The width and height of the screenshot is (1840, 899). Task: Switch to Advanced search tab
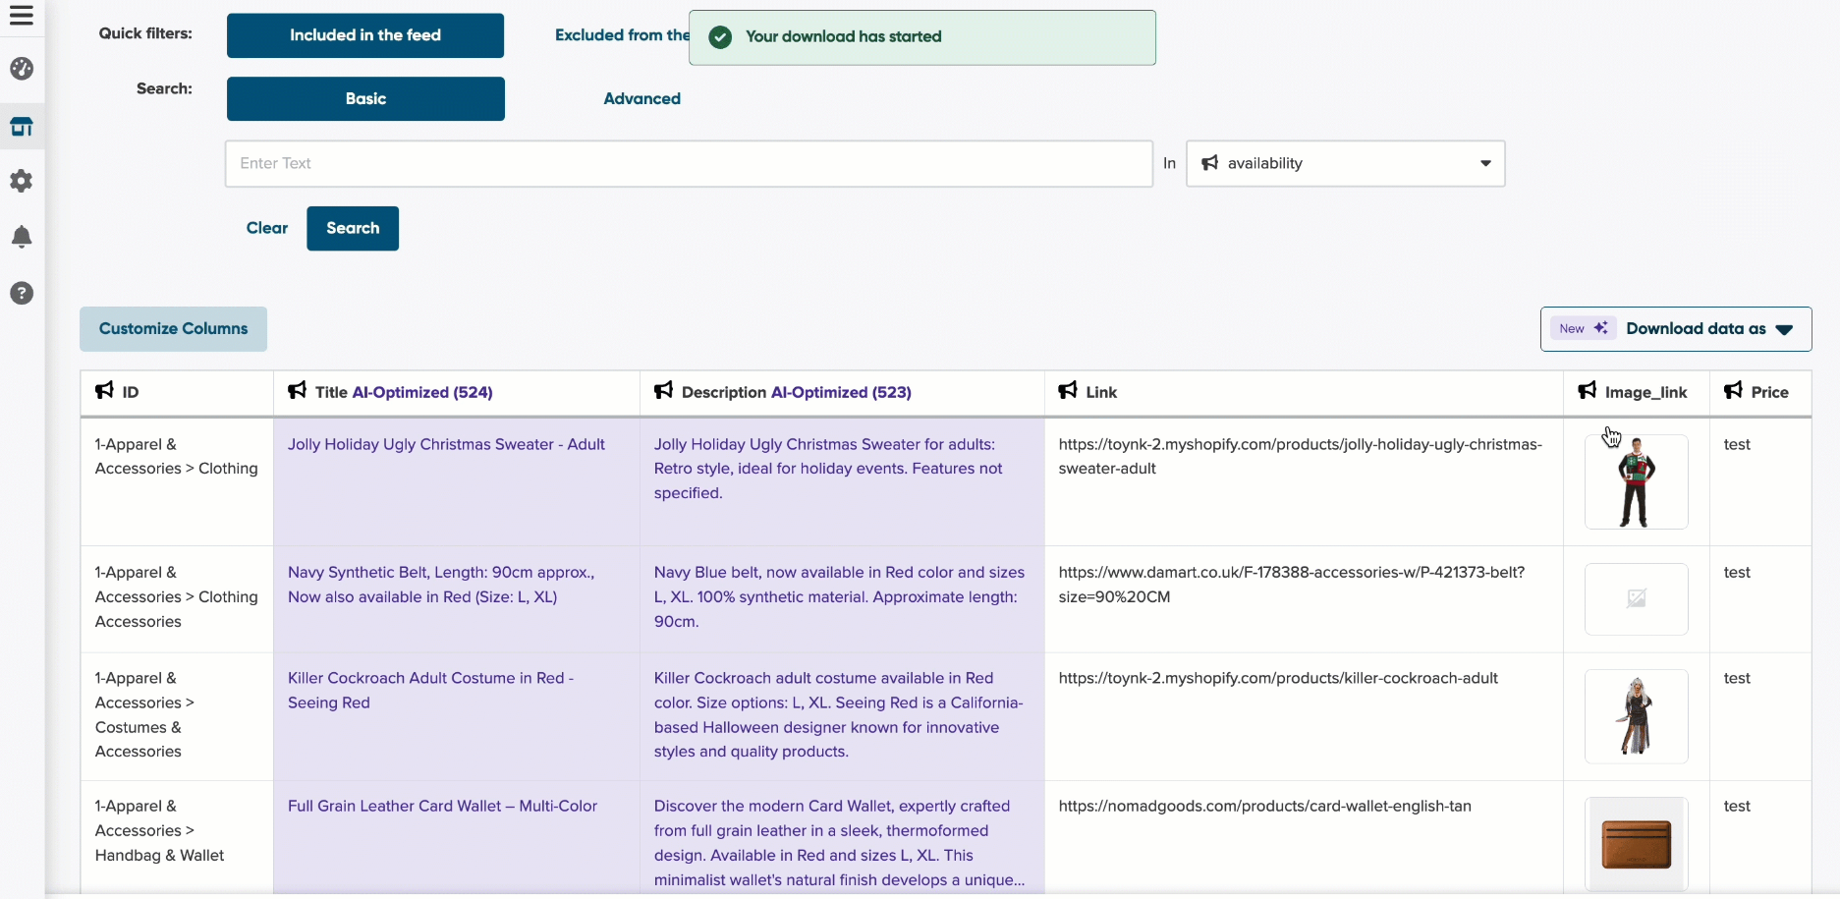(641, 98)
